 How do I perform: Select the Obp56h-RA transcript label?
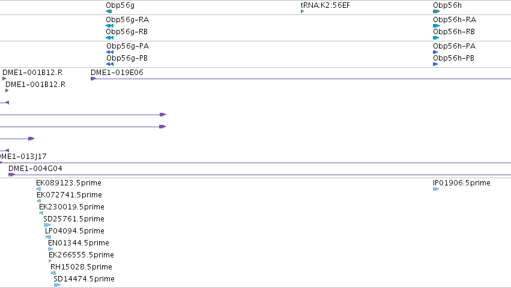[x=455, y=20]
